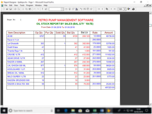The image size is (152, 114).
Task: Click the Close Preview door icon
Action: (x=129, y=9)
